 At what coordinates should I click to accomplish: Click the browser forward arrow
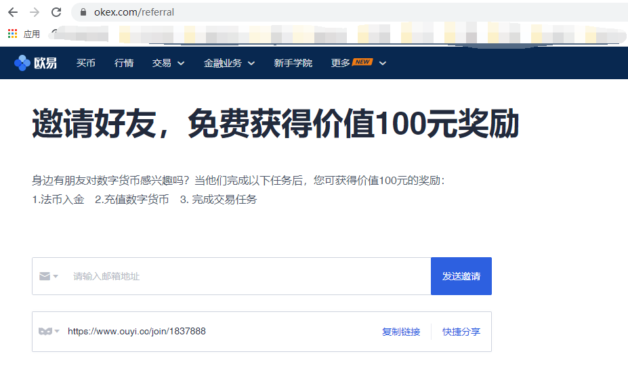click(x=35, y=12)
